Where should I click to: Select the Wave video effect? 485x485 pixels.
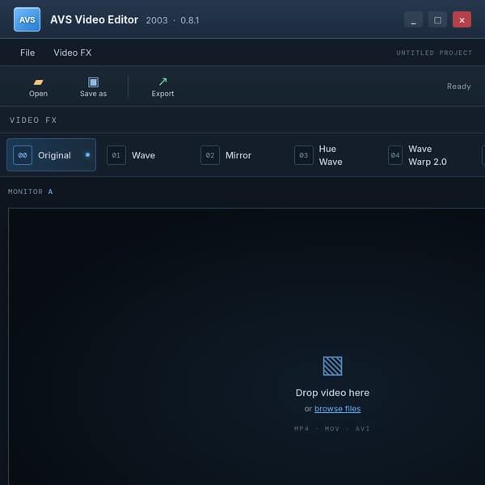(x=145, y=155)
